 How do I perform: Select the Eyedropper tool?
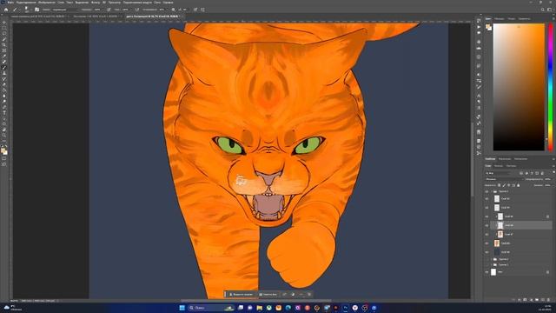(x=4, y=56)
